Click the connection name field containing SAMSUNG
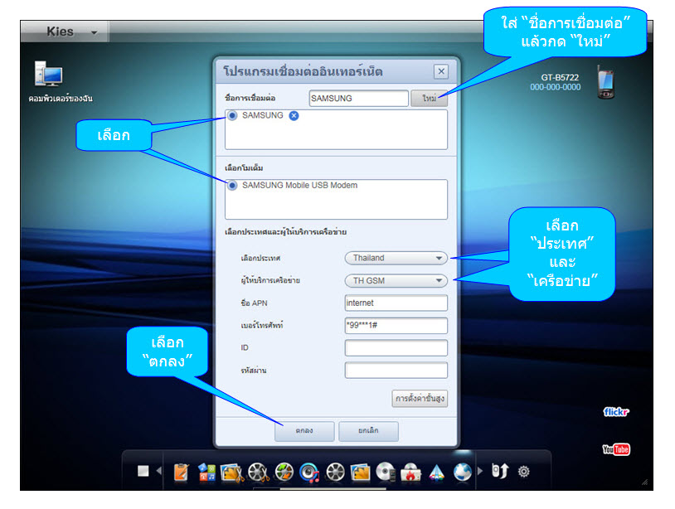 coord(358,98)
